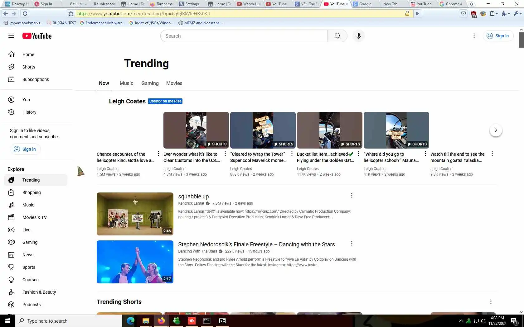Switch to the Settings browser tab
The width and height of the screenshot is (524, 327).
tap(192, 4)
